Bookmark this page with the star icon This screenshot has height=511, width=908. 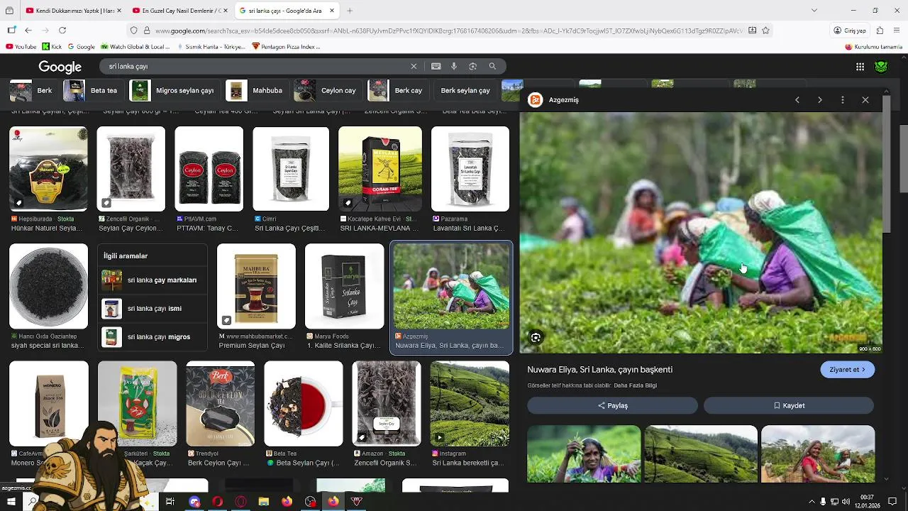coord(766,31)
